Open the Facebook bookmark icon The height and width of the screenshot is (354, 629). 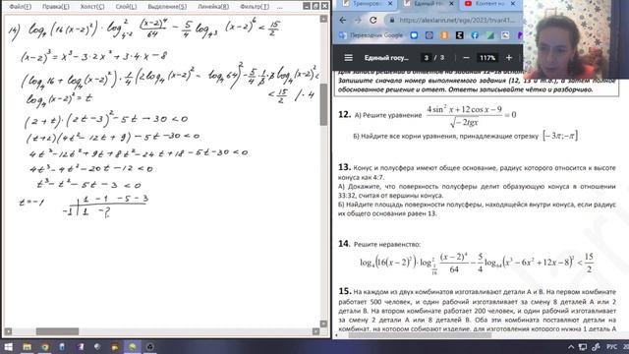click(475, 35)
